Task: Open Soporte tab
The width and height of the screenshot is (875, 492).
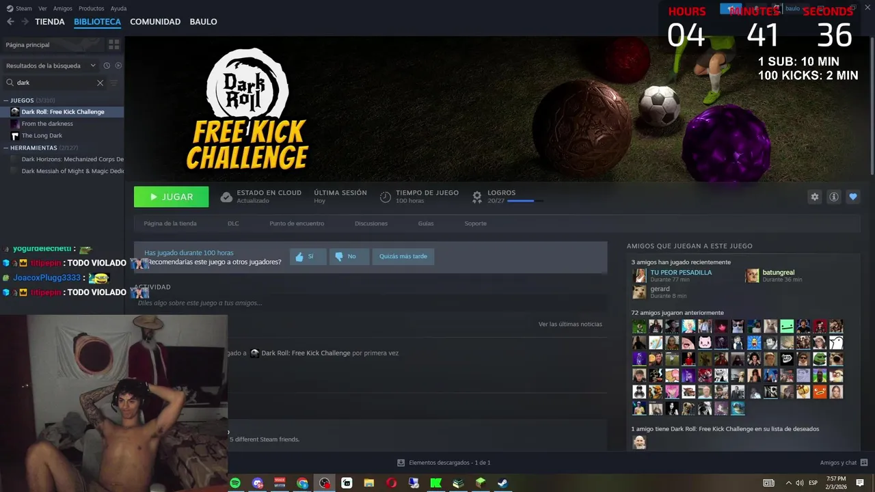Action: point(476,223)
